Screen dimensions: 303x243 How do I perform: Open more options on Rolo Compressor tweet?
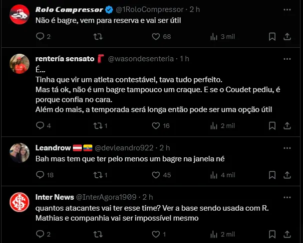pyautogui.click(x=288, y=9)
